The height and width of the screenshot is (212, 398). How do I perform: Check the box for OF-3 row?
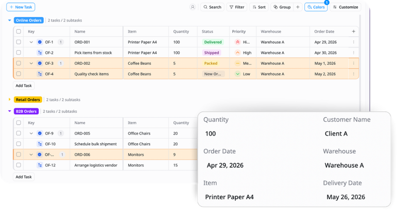[x=19, y=63]
